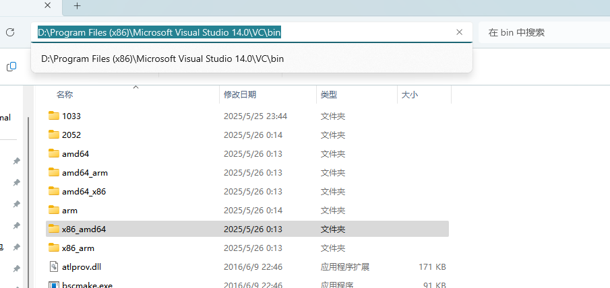
Task: Click the copy icon in the toolbar
Action: 11,67
